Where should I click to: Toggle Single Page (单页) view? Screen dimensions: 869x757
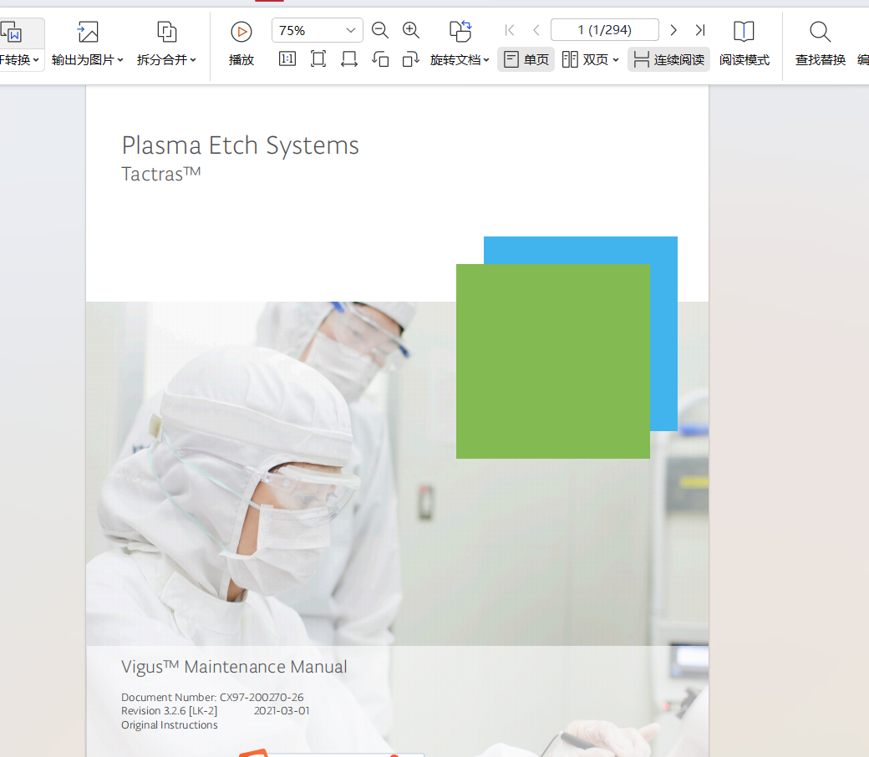(526, 59)
